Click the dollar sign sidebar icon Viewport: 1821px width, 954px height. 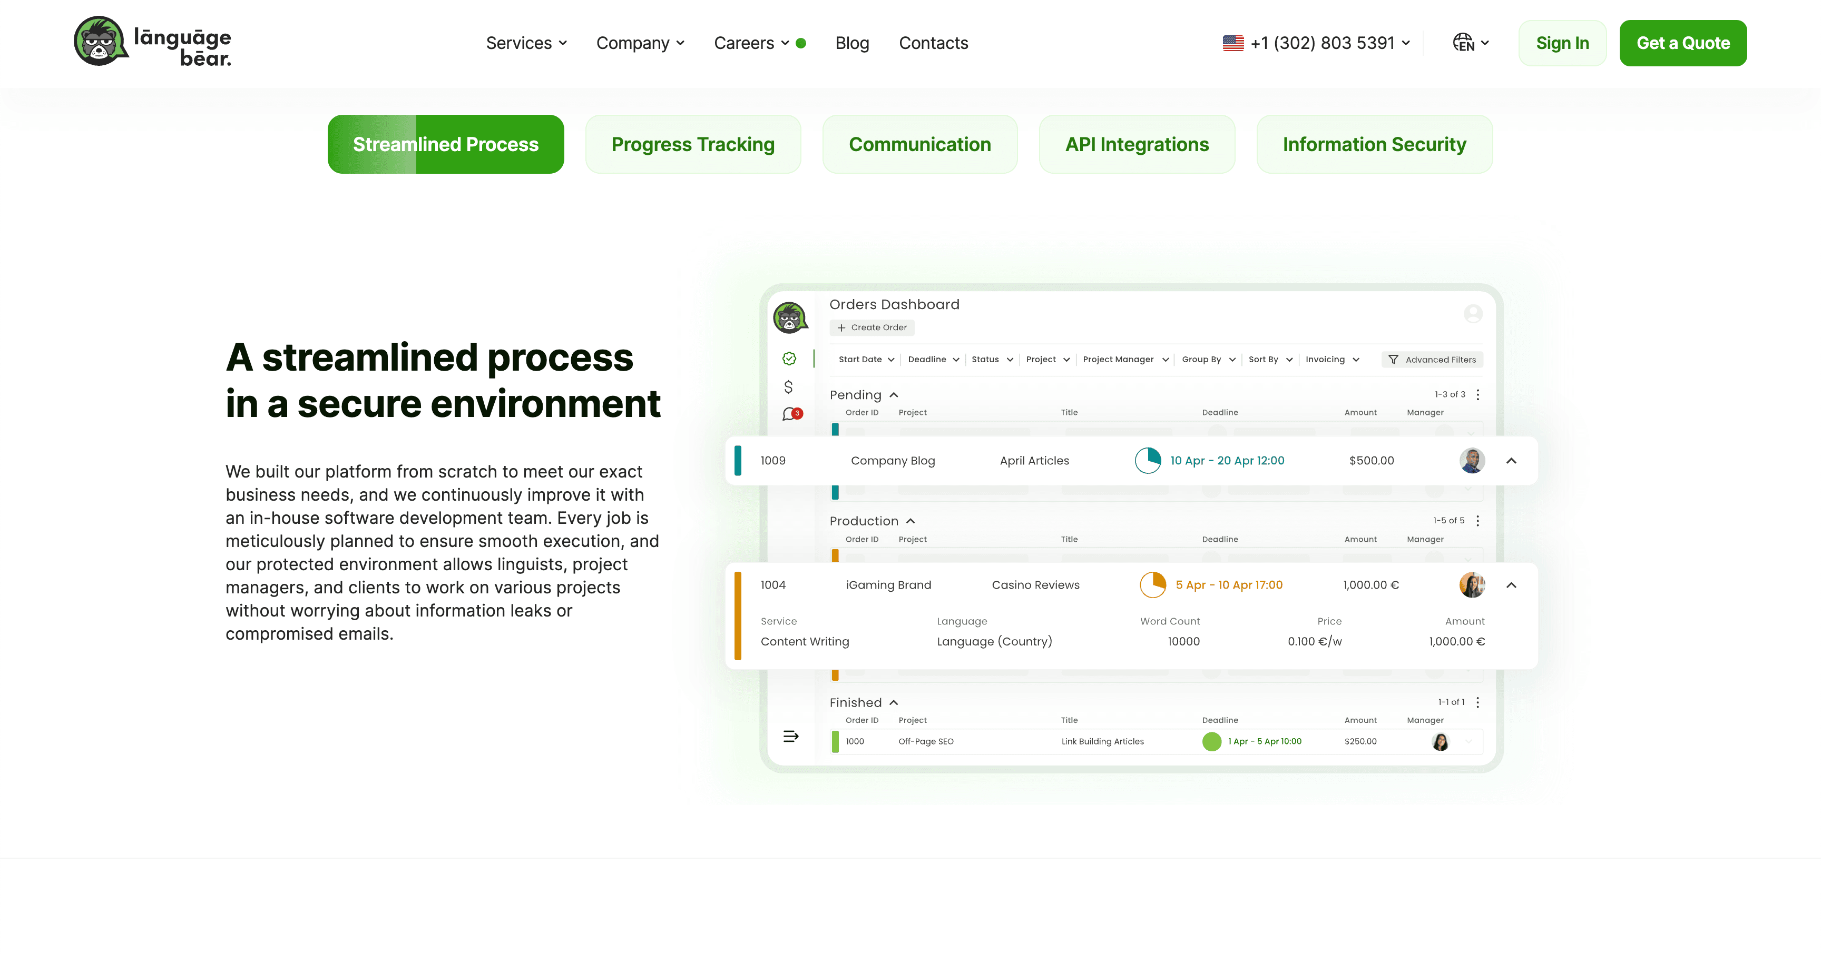[788, 387]
